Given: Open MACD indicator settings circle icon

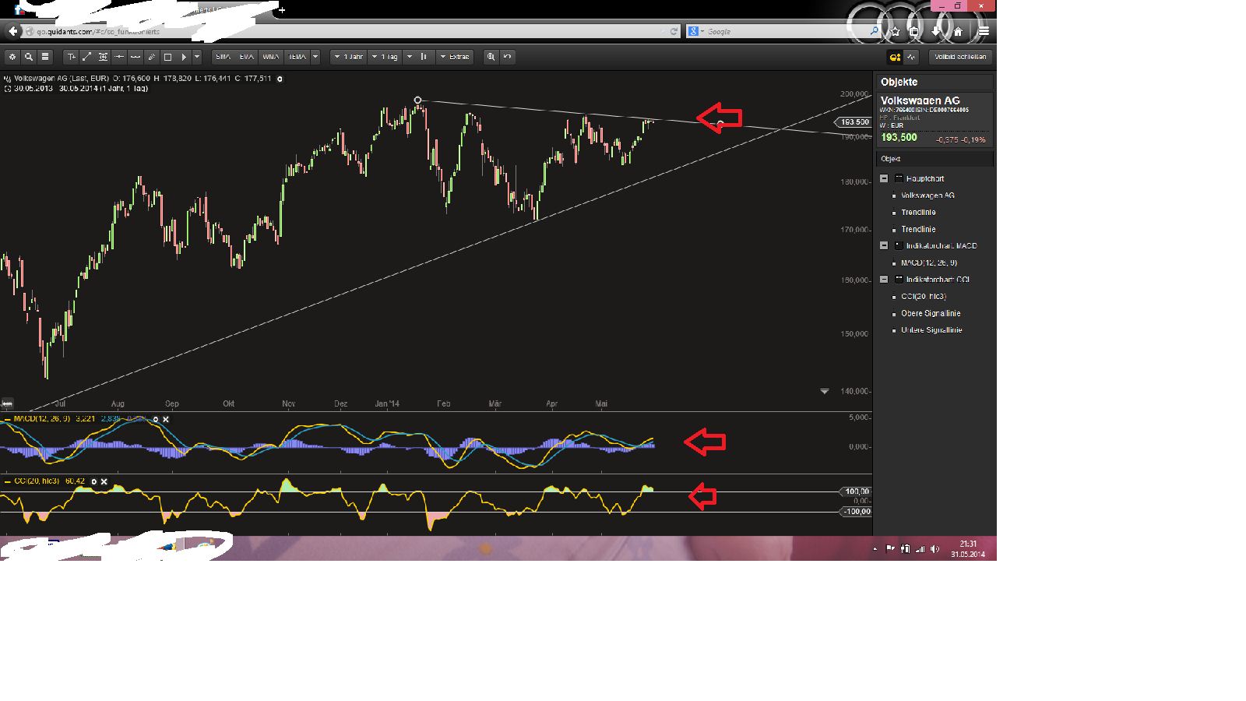Looking at the screenshot, I should click(x=156, y=419).
